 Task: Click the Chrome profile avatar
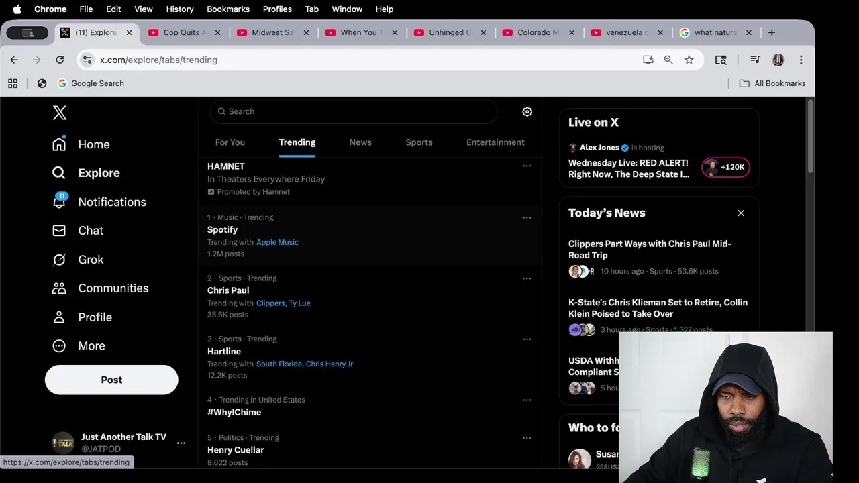coord(778,60)
